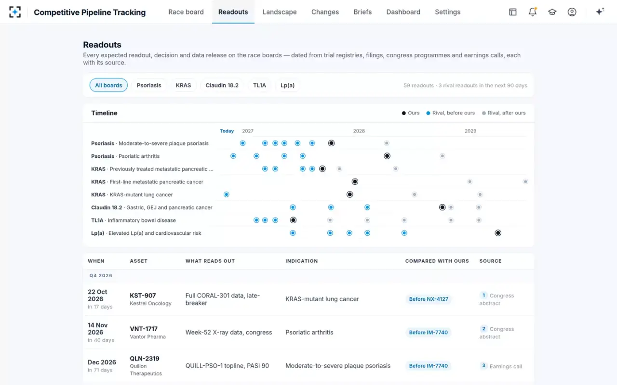Click Before IM-7740 badge in VNT-1717 row
This screenshot has height=385, width=617.
click(429, 333)
